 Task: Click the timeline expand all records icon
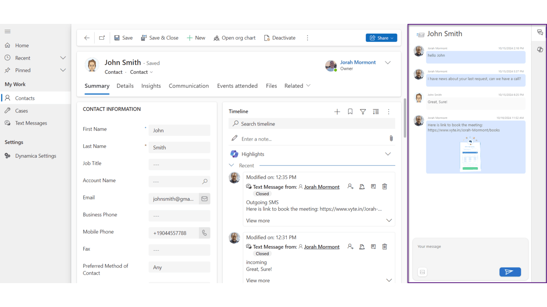[376, 112]
